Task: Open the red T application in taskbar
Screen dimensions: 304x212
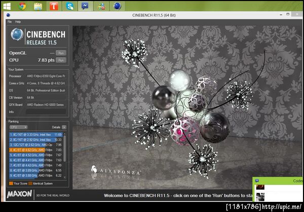Action: point(54,7)
